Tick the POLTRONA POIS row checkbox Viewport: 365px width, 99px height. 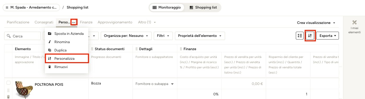[8, 83]
